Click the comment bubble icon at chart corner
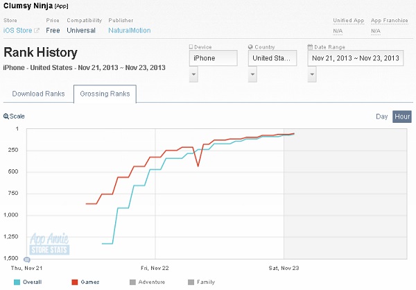The width and height of the screenshot is (416, 290). tap(27, 259)
